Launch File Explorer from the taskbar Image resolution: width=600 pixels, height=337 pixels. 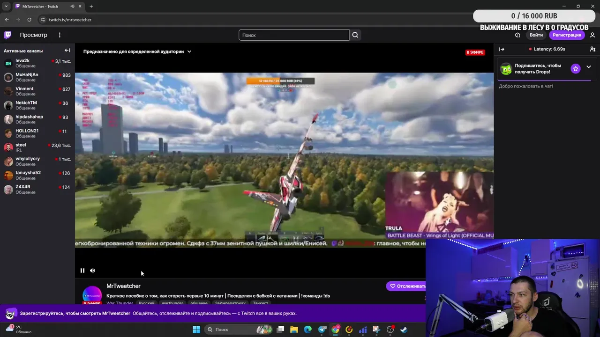point(294,330)
